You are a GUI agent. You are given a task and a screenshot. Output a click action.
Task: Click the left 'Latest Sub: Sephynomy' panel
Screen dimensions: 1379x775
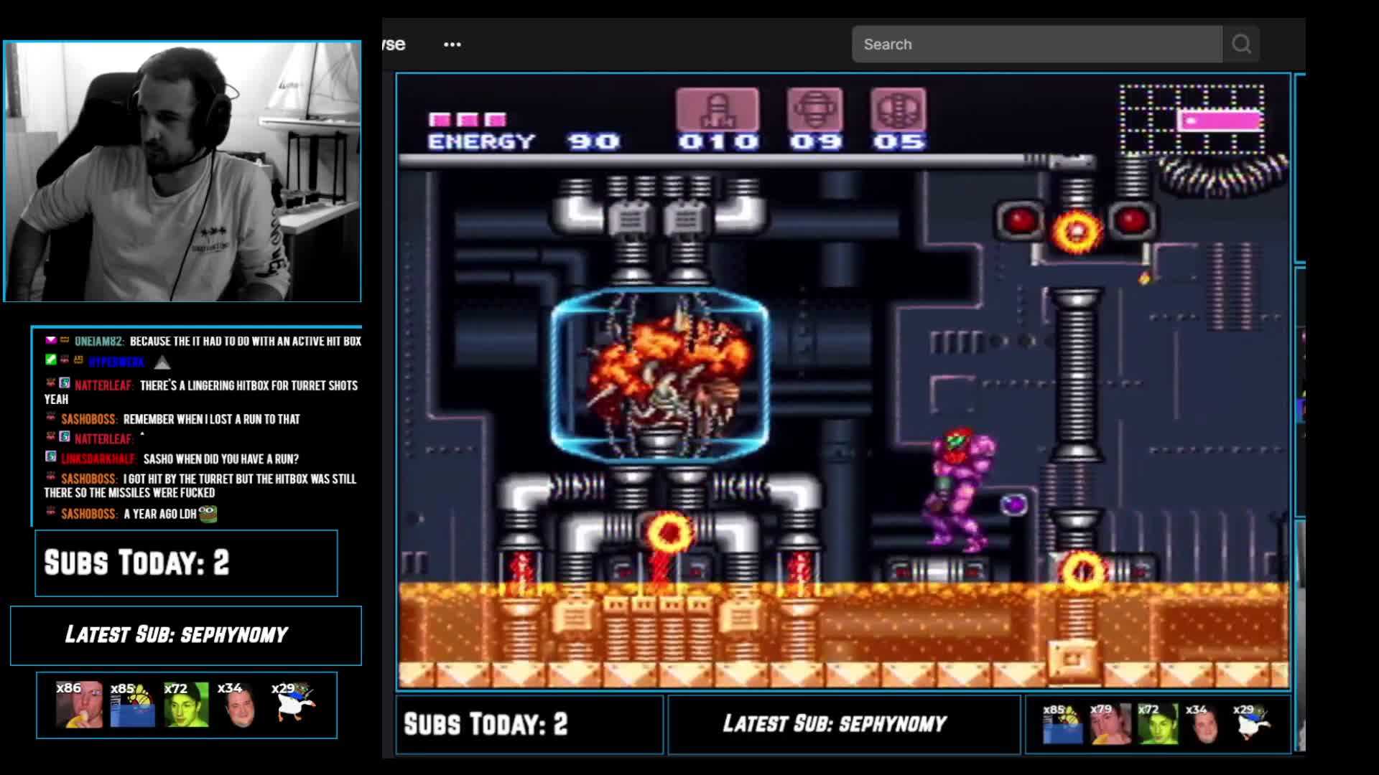(186, 636)
